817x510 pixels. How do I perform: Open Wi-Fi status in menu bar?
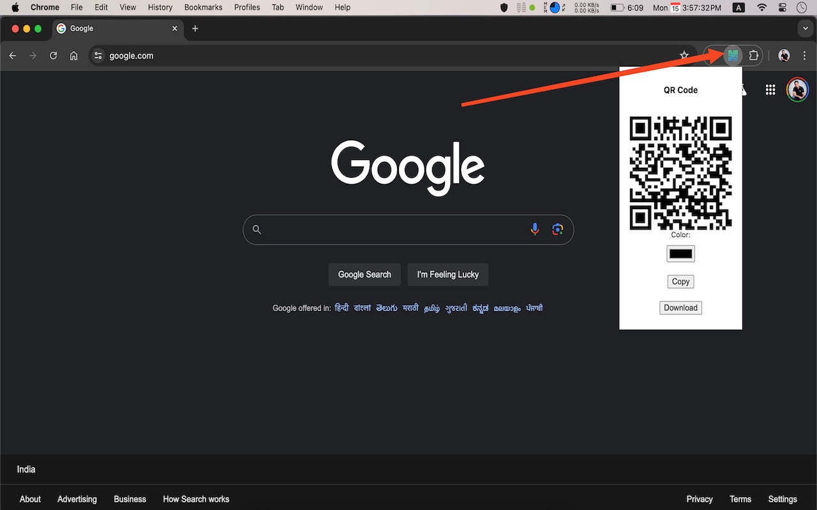coord(761,8)
